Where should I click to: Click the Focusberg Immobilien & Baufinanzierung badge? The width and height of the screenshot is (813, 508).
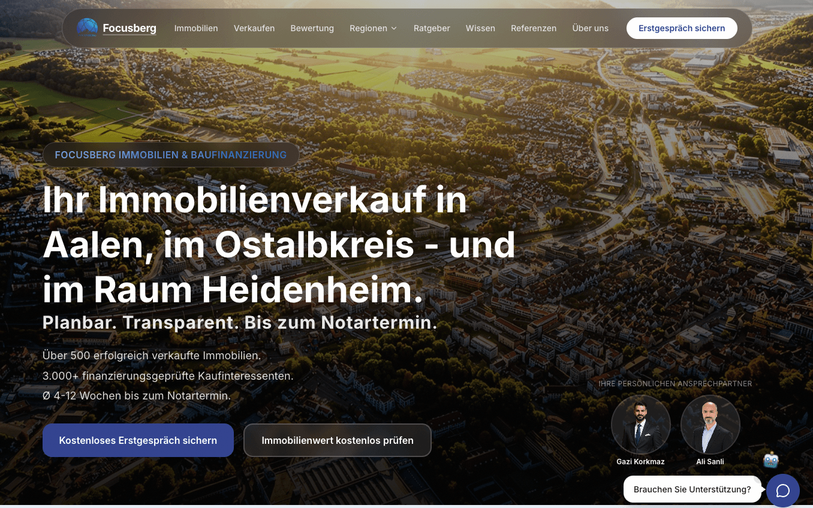[171, 155]
